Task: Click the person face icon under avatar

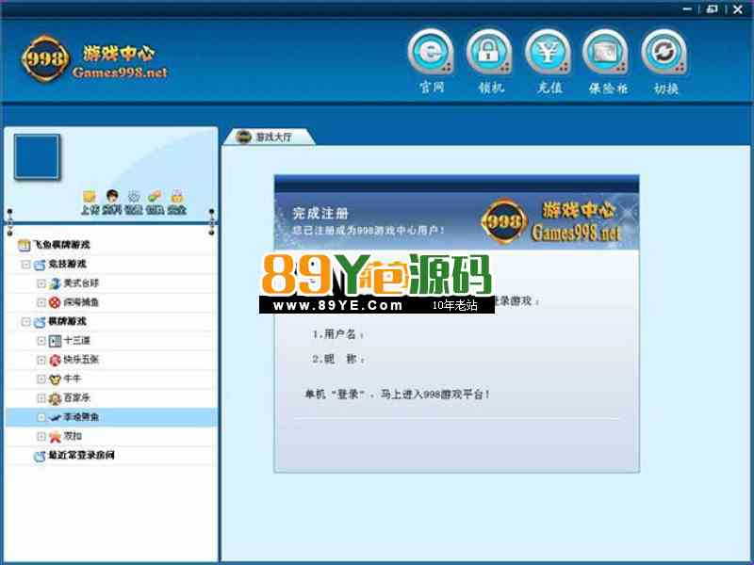Action: [112, 196]
